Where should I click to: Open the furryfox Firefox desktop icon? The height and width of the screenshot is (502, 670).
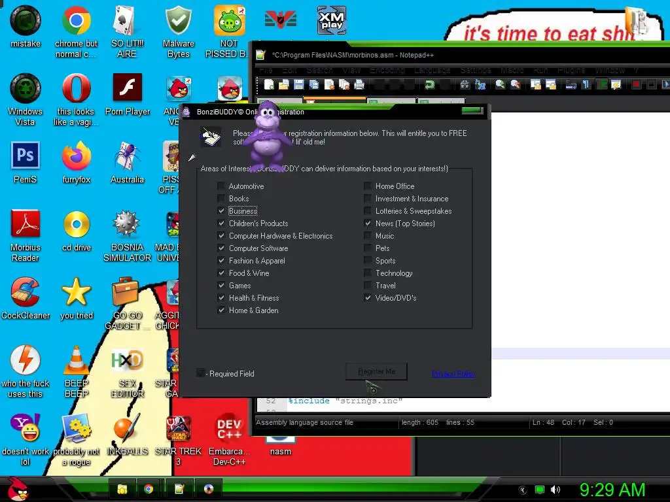[77, 162]
